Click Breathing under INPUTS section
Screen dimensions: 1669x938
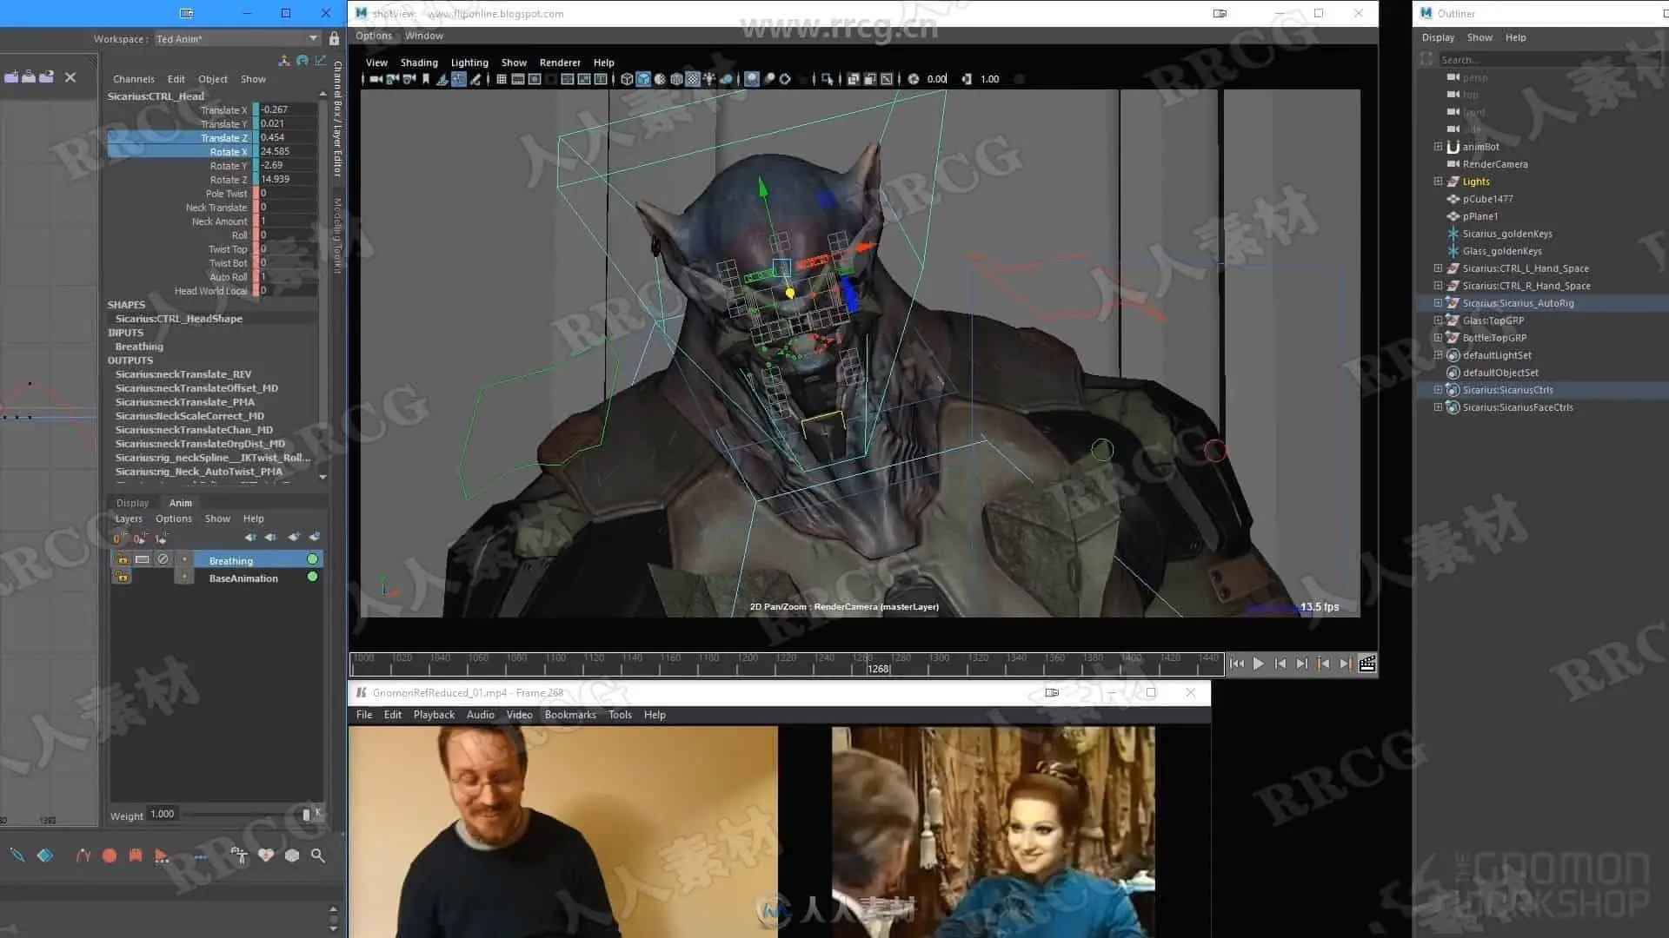pos(139,347)
